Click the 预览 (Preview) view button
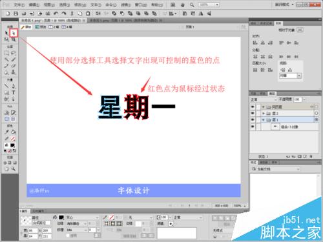Viewport: 323px width, 242px height. [x=41, y=27]
